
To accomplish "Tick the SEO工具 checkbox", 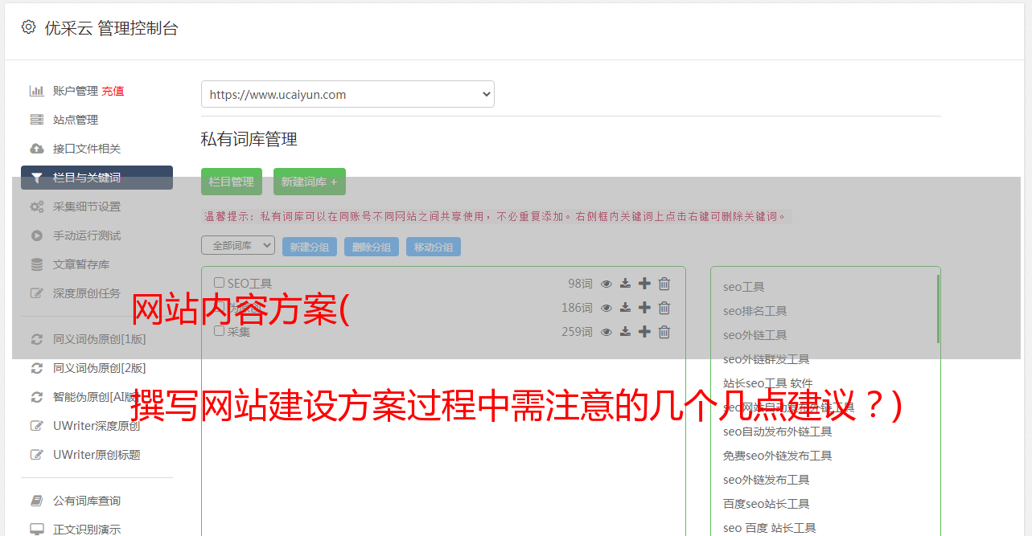I will pos(219,283).
